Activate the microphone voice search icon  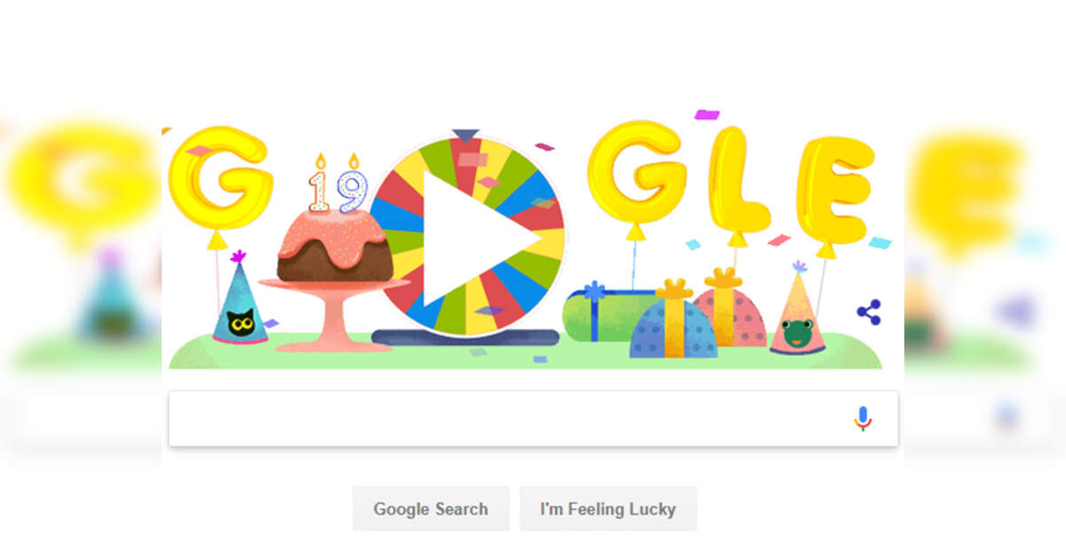(863, 419)
